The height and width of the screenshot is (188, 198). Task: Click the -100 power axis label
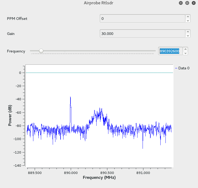click(17, 139)
